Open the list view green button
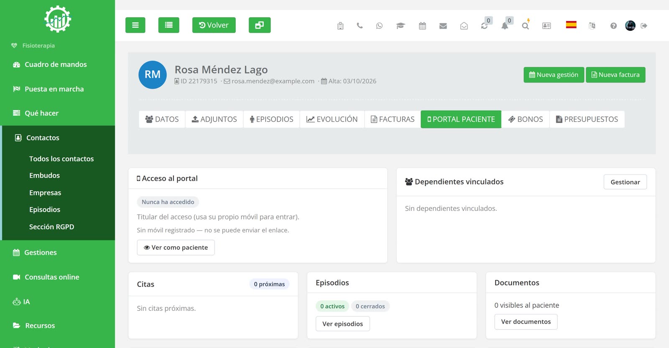The image size is (669, 348). 169,25
